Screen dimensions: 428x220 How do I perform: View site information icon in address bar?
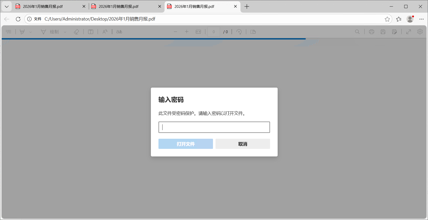(29, 19)
